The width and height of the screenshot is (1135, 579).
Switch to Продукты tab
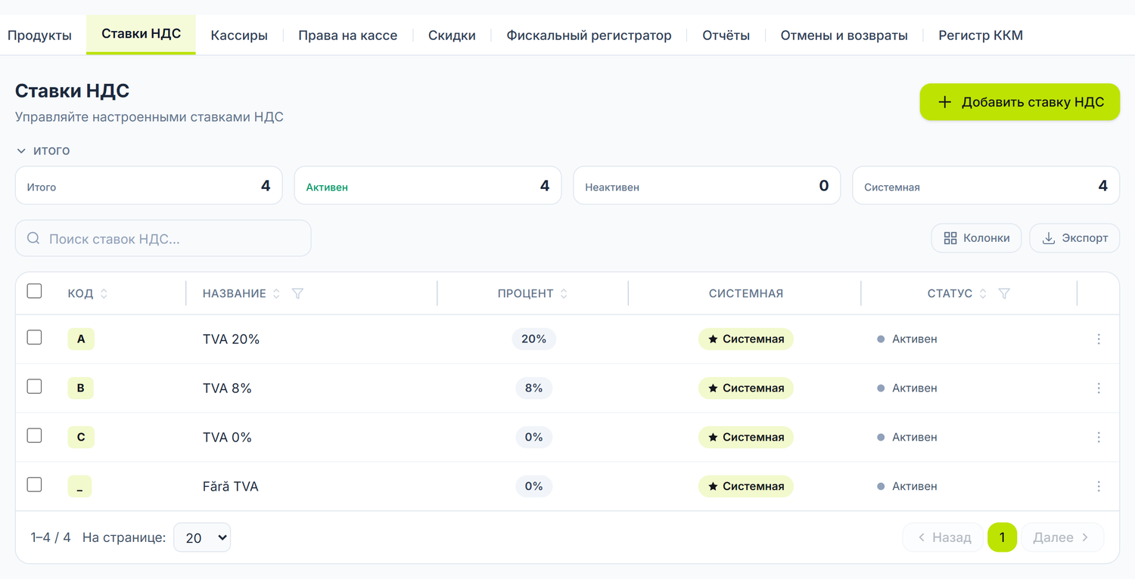[39, 35]
